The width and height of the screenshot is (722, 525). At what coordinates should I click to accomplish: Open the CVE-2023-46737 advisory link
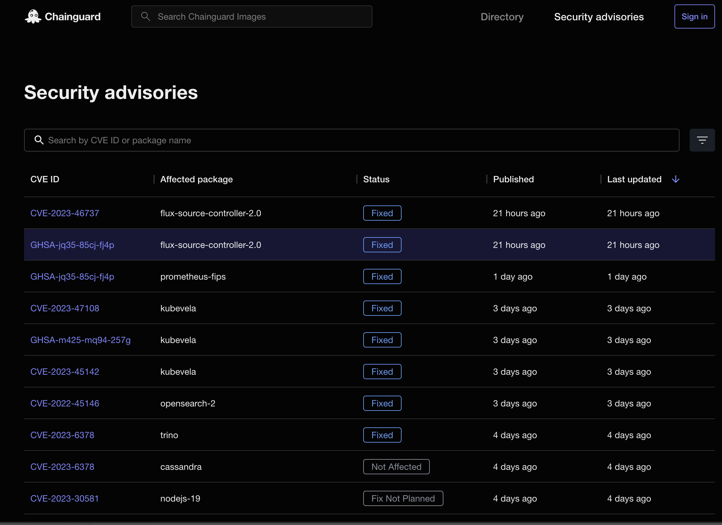[65, 213]
